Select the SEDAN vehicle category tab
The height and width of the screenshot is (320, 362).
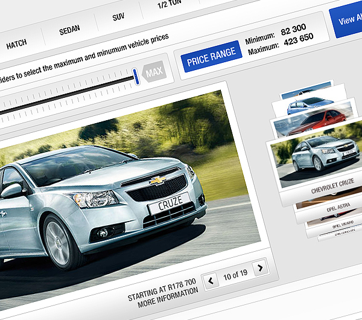click(x=69, y=30)
